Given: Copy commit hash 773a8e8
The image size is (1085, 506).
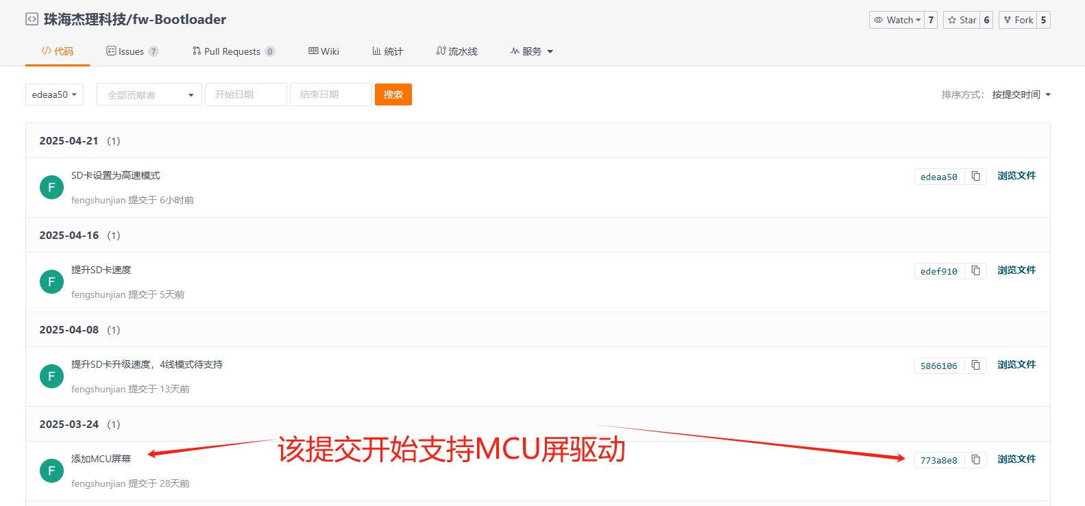Looking at the screenshot, I should click(975, 460).
